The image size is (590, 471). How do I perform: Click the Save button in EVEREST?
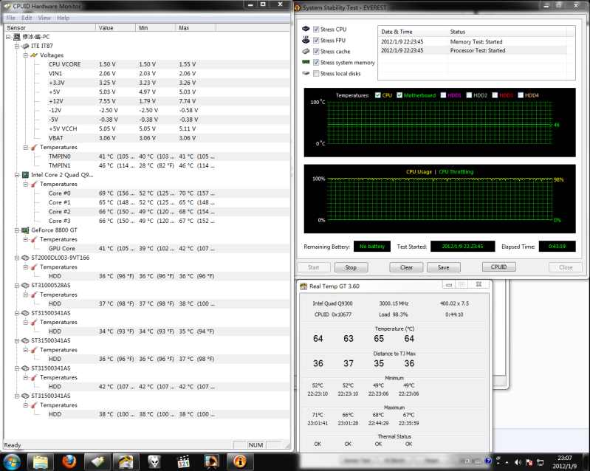443,267
